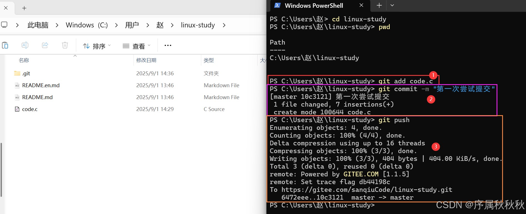Click the rename icon in Explorer toolbar
This screenshot has height=214, width=526.
25,45
